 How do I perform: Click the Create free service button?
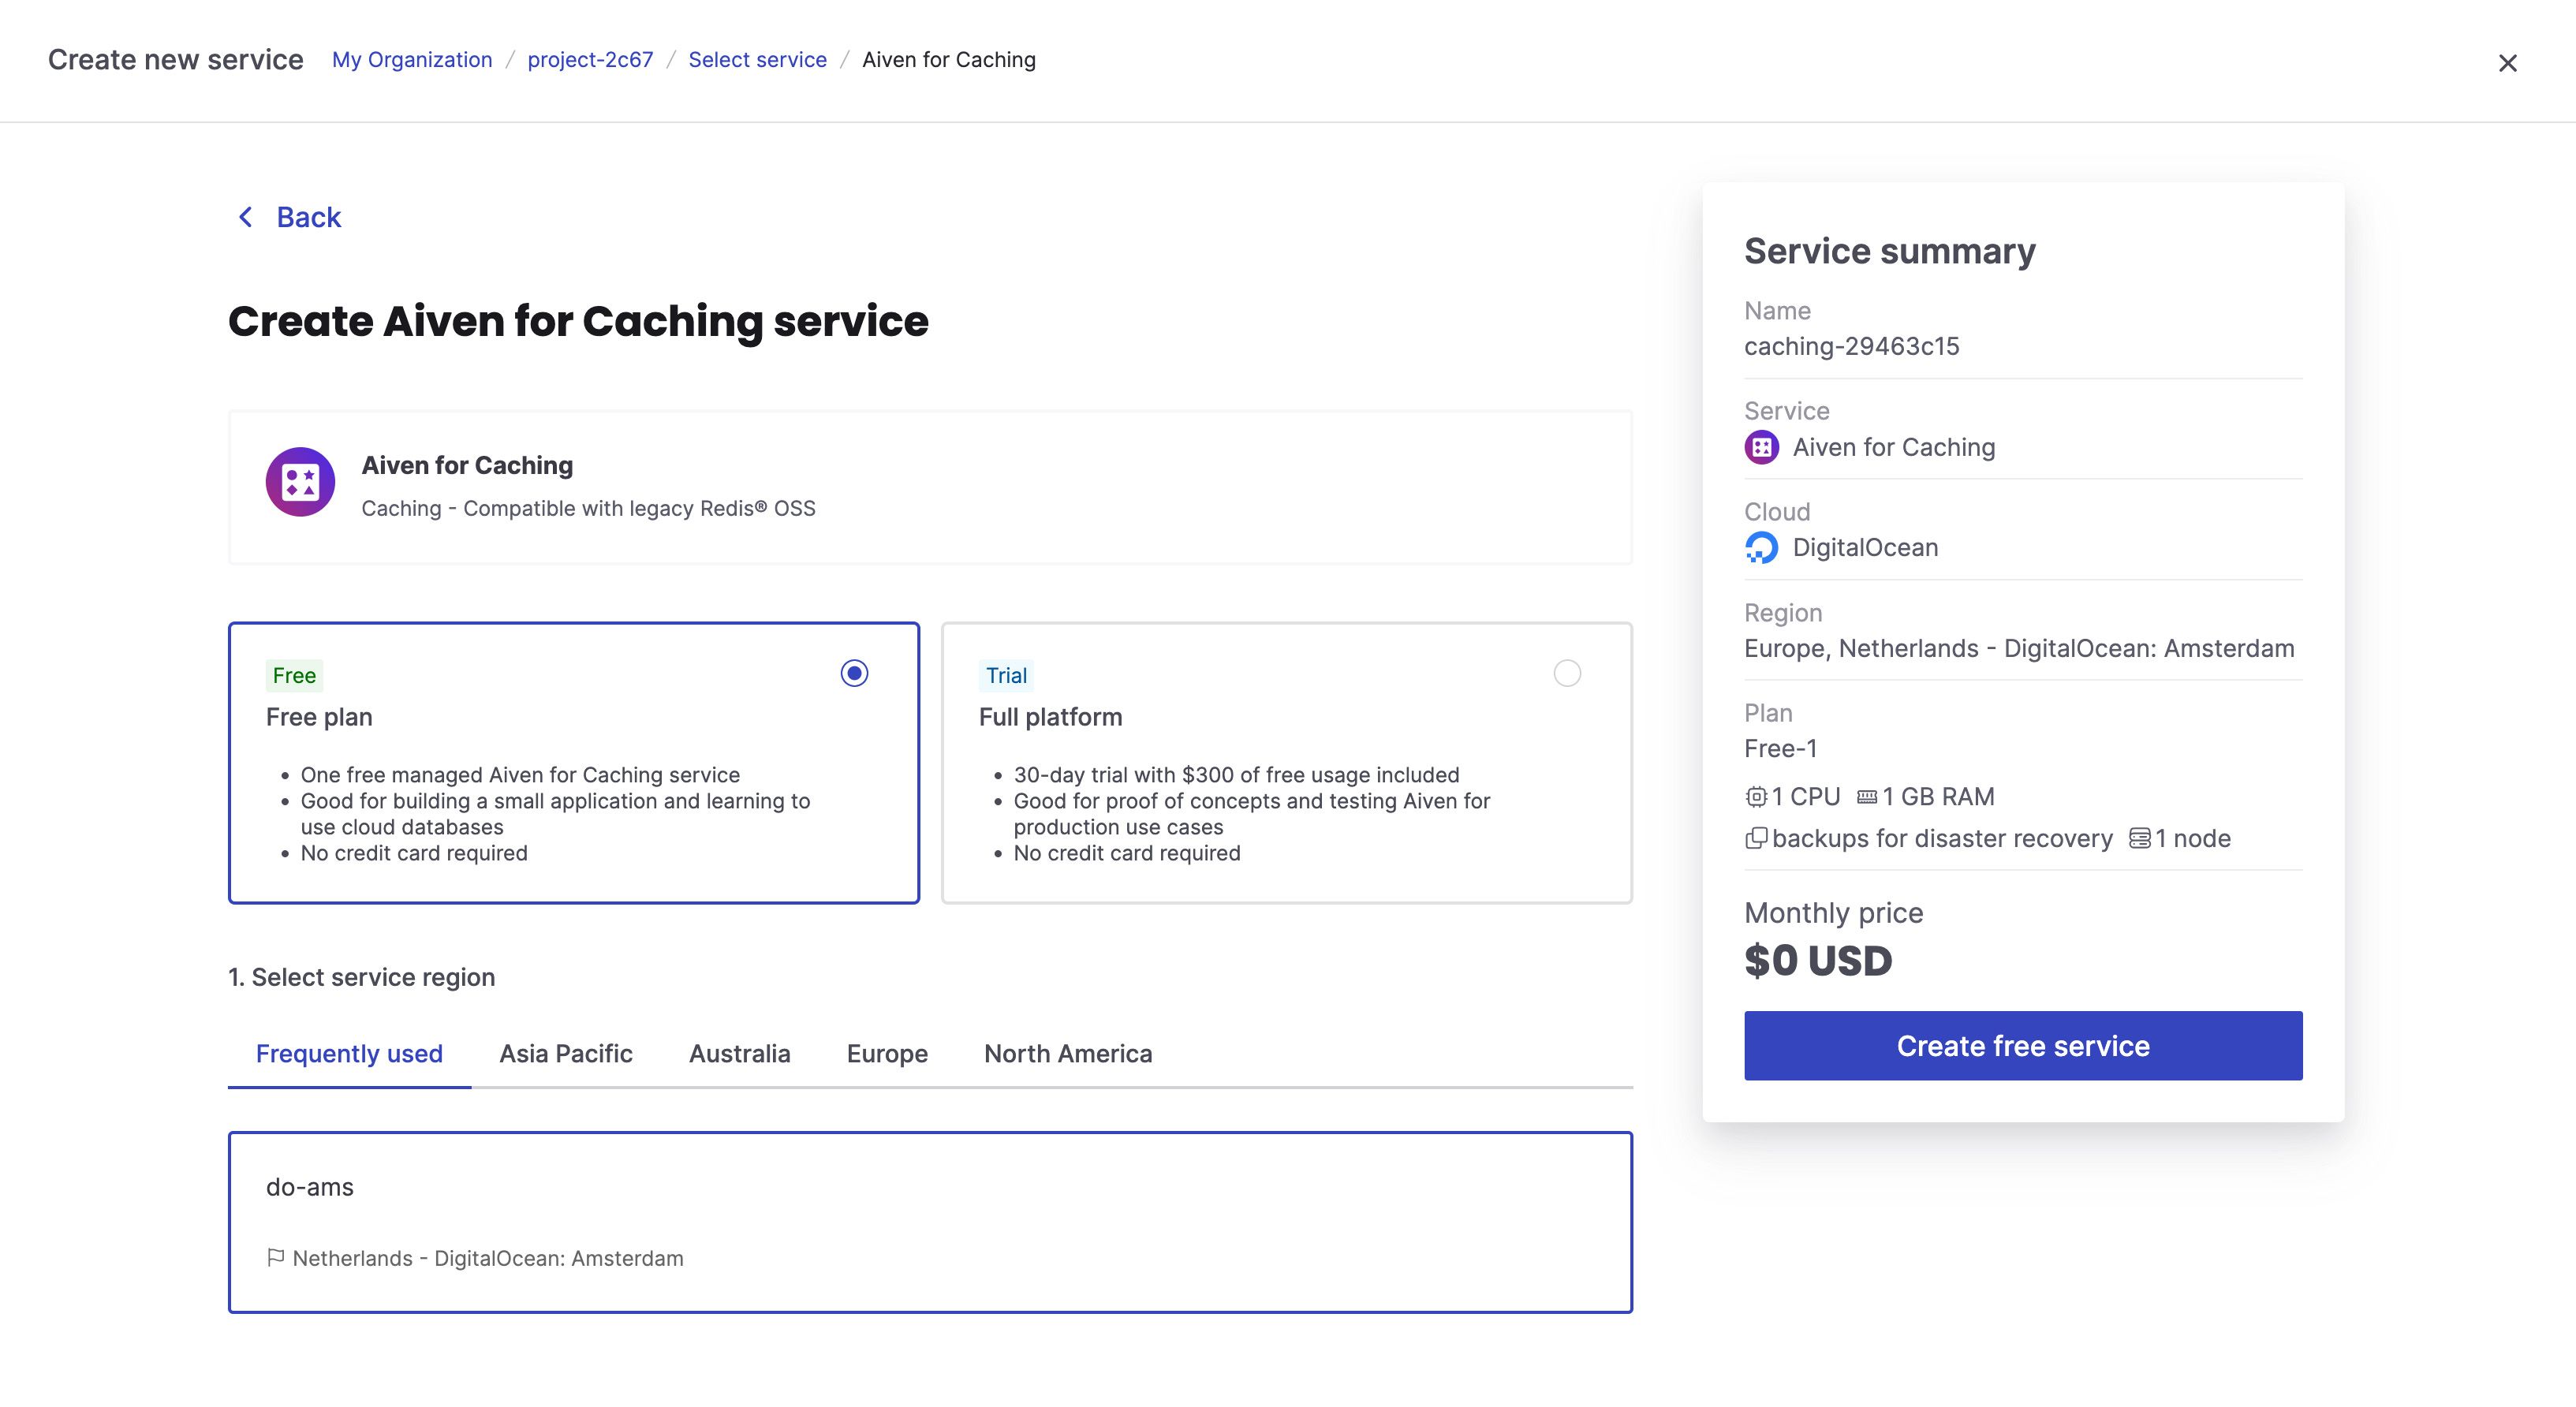pos(2023,1045)
